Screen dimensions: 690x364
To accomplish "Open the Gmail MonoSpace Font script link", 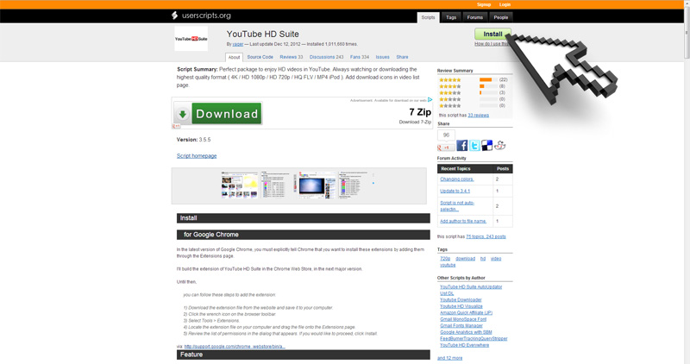I will 463,319.
